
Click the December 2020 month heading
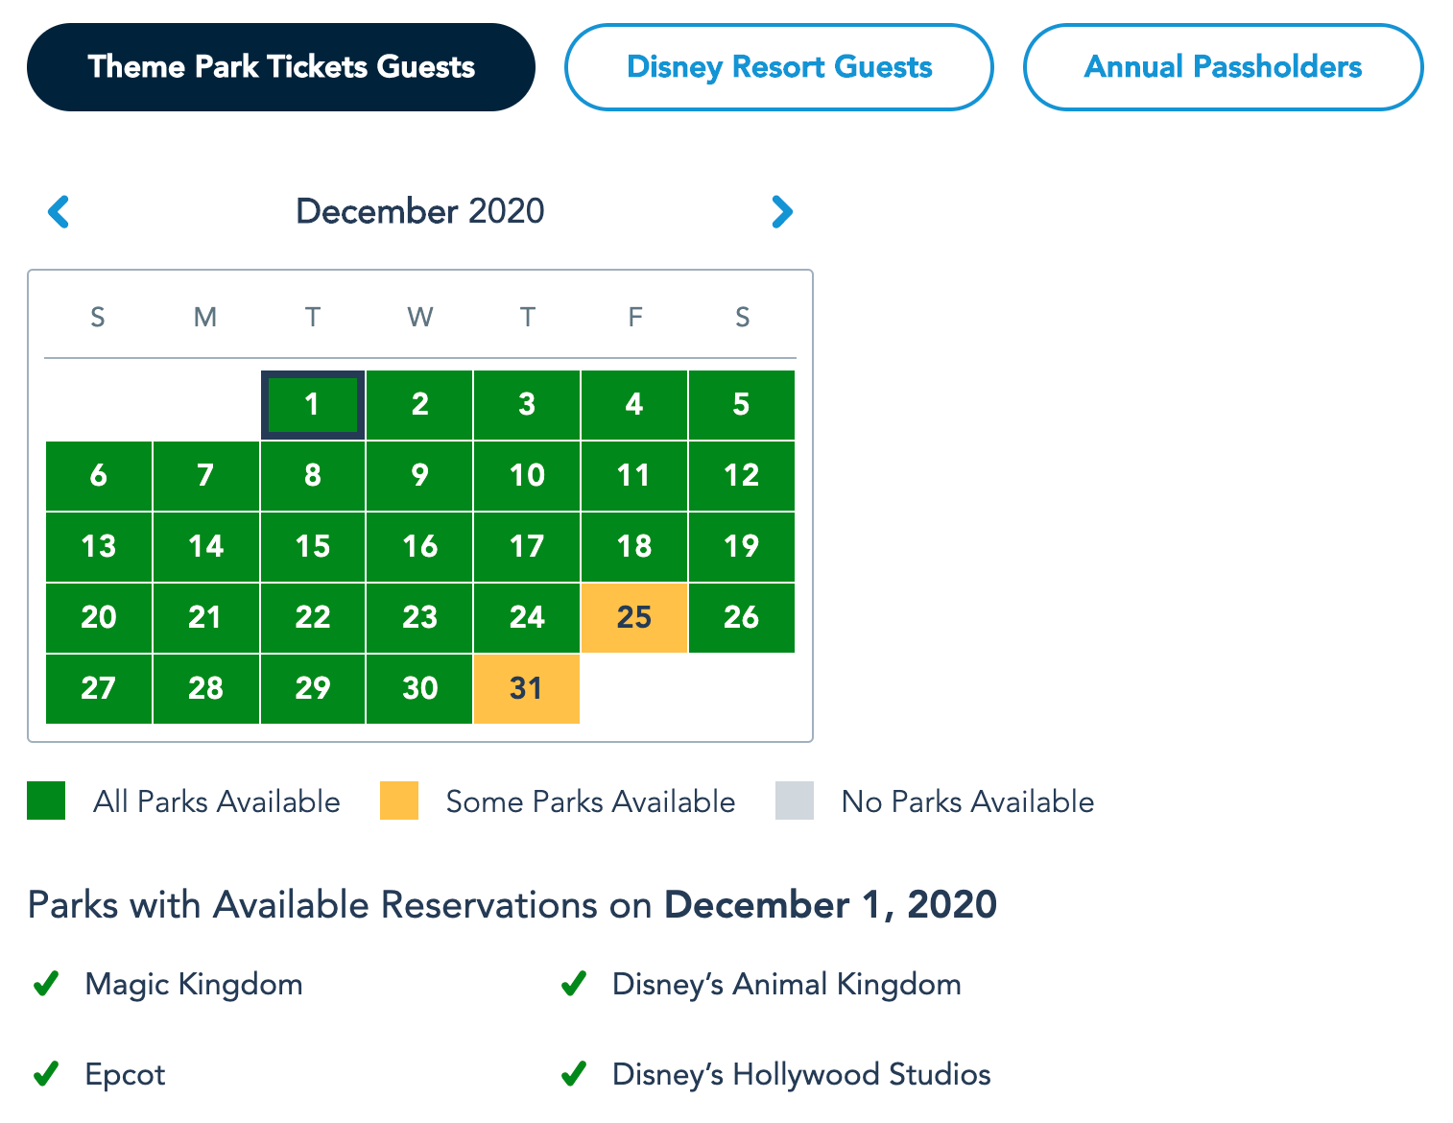point(419,211)
